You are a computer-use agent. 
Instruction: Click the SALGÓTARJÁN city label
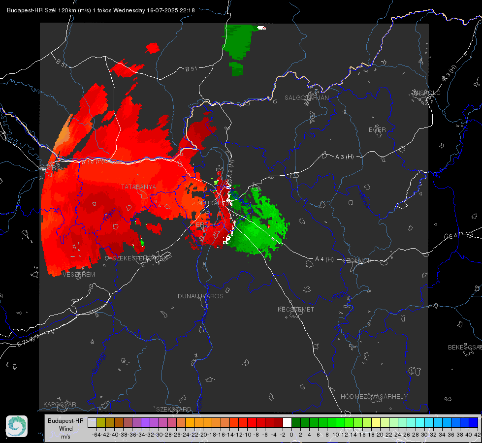[x=306, y=98]
